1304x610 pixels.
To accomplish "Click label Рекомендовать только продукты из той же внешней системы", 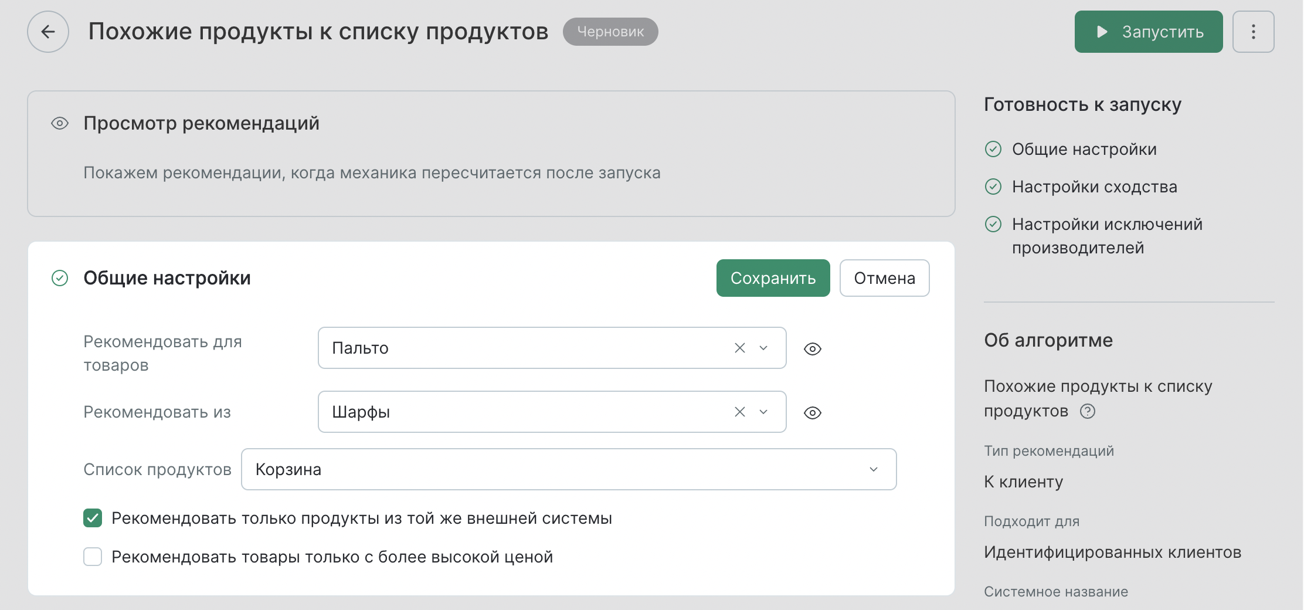I will click(x=362, y=518).
